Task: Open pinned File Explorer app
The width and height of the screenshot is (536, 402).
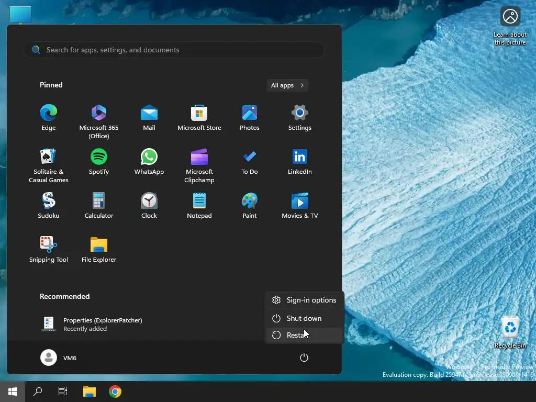Action: [x=99, y=250]
